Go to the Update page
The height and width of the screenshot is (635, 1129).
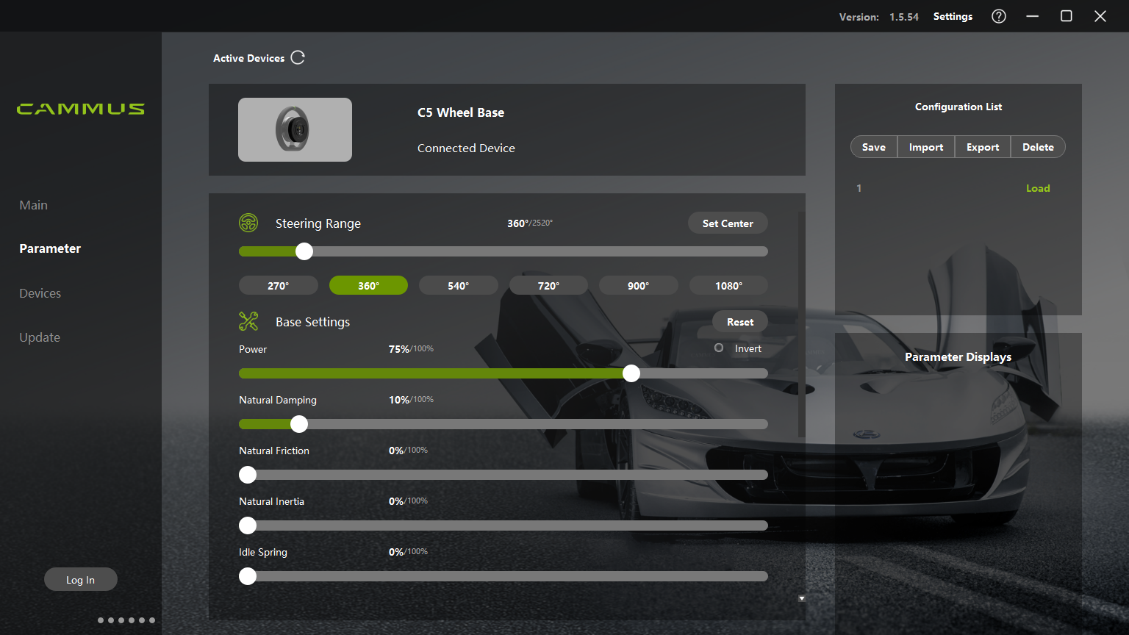pyautogui.click(x=40, y=337)
